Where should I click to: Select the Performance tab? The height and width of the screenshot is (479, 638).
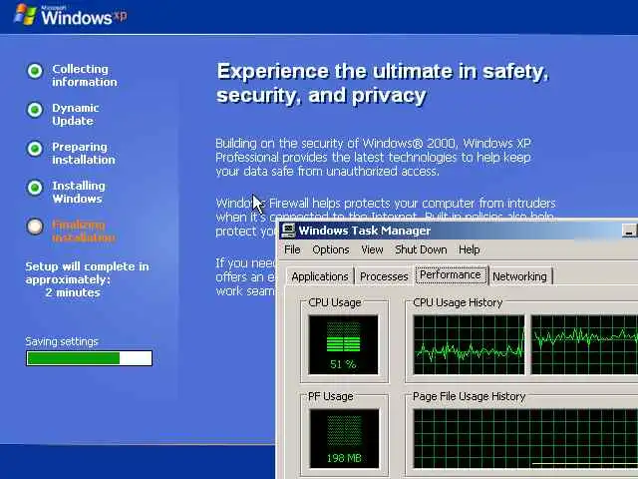tap(451, 275)
